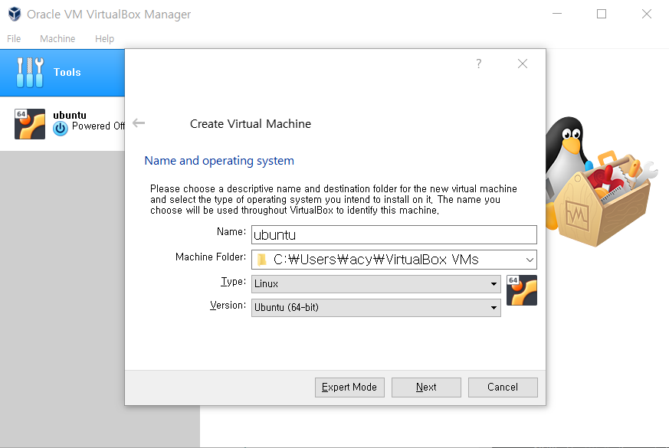The image size is (669, 448).
Task: Open the Version dropdown showing Ubuntu 64-bit
Action: coord(493,307)
